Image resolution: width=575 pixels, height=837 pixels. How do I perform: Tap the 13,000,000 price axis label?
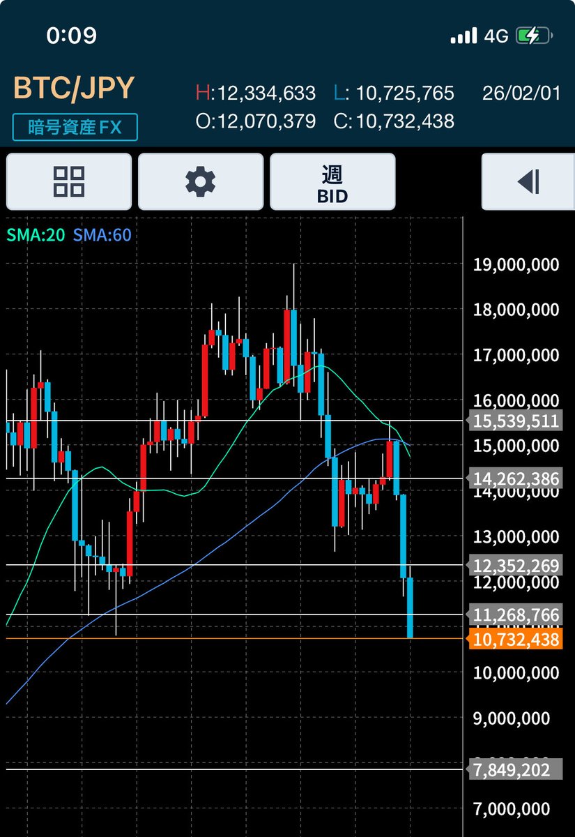pyautogui.click(x=516, y=537)
